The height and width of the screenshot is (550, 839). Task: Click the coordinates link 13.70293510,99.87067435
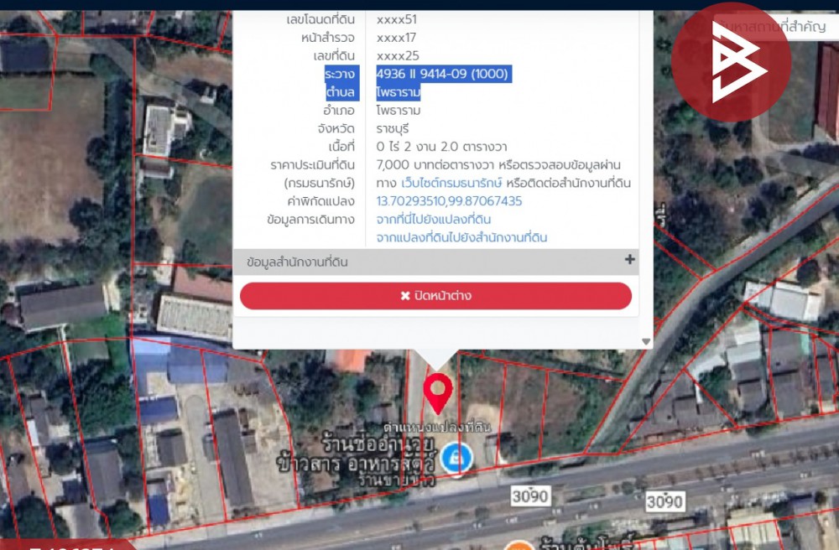[449, 201]
